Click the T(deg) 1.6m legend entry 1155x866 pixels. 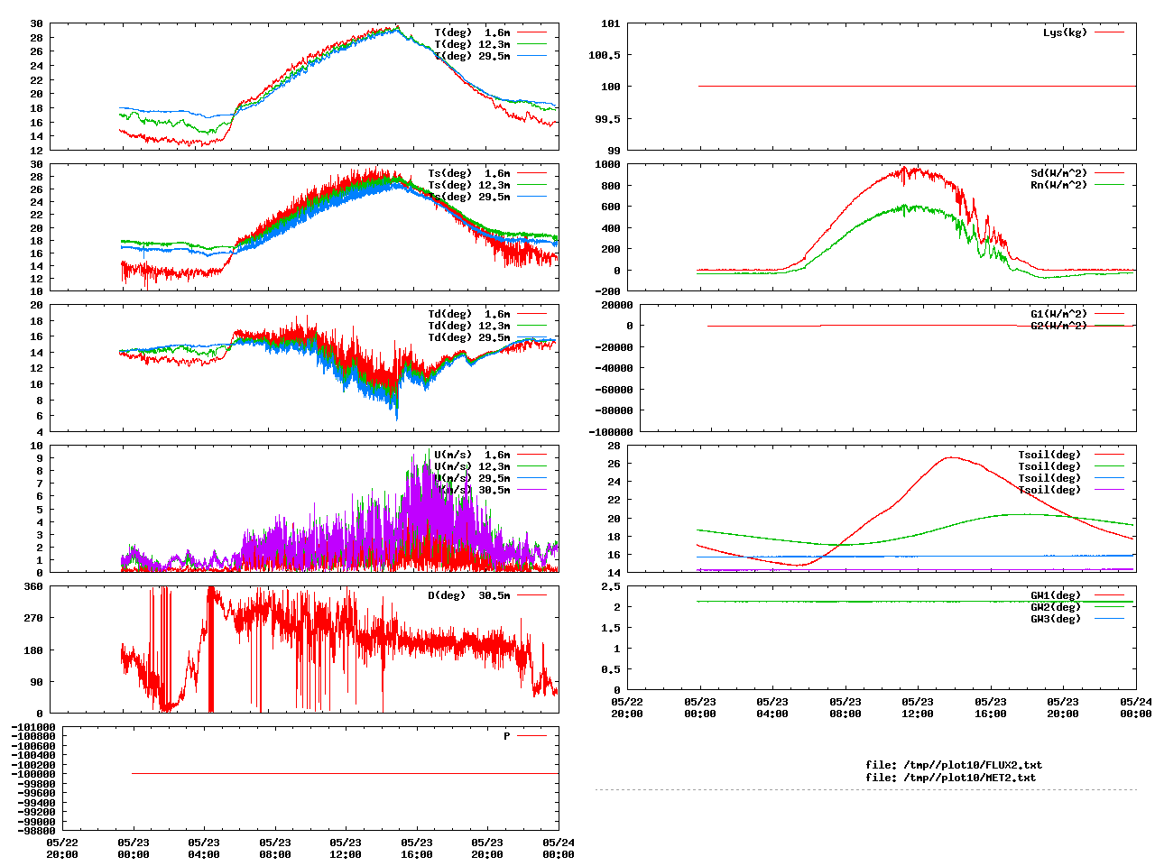(472, 32)
